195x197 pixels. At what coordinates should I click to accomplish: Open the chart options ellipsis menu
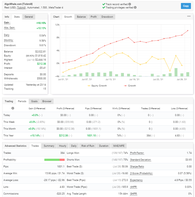pos(189,16)
